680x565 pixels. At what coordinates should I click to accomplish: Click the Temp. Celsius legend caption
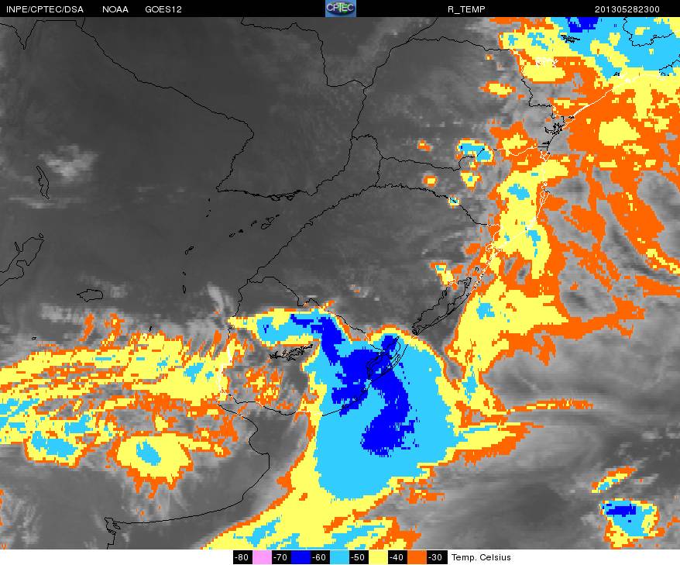point(481,557)
